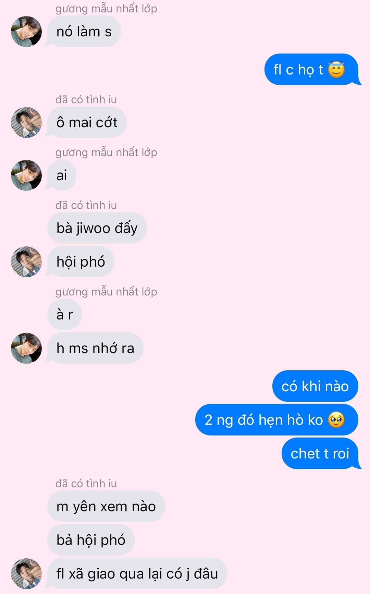
Task: Tap sender name "đã có tình iu" above "ô mai cớt"
Action: [86, 100]
